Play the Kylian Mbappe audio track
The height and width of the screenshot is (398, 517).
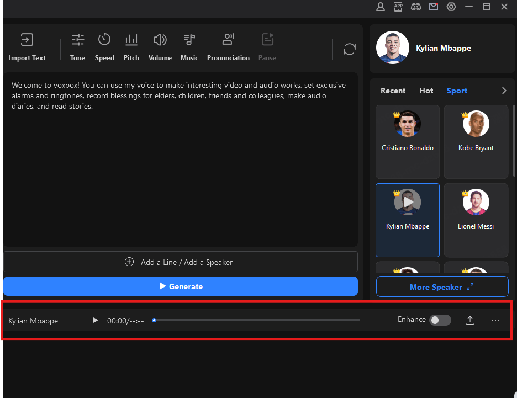(x=96, y=320)
